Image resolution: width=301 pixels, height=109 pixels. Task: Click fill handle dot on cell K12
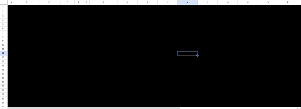point(198,55)
